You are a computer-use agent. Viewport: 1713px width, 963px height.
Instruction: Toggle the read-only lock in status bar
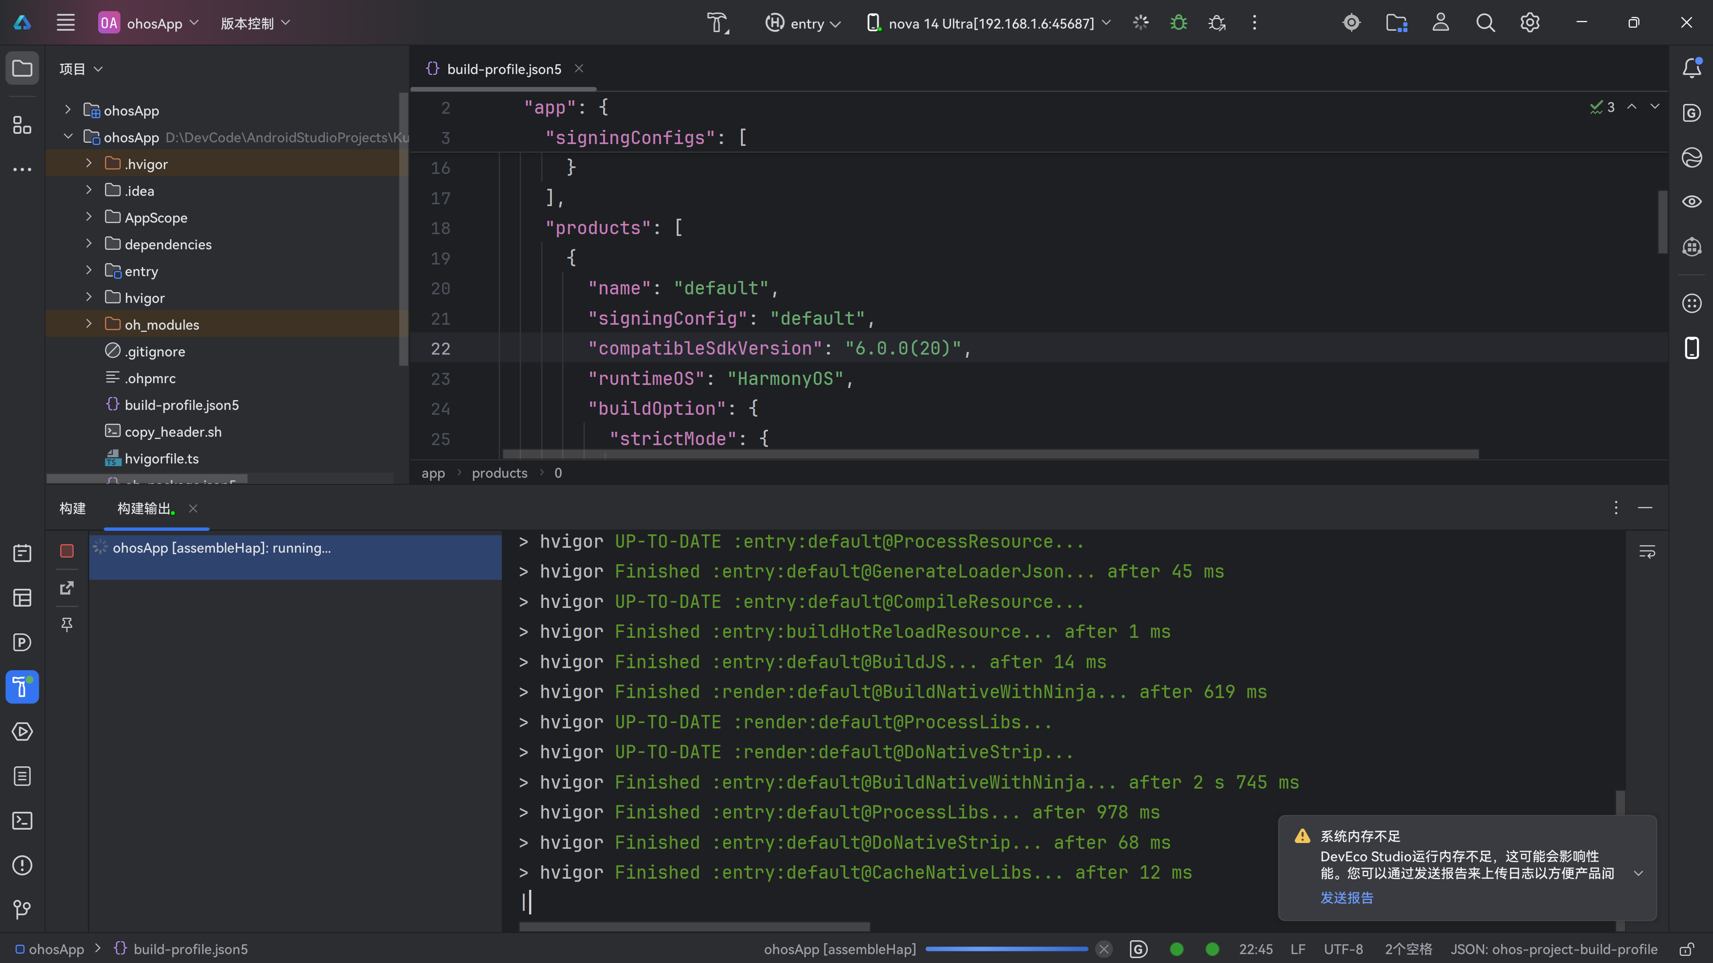[1686, 949]
